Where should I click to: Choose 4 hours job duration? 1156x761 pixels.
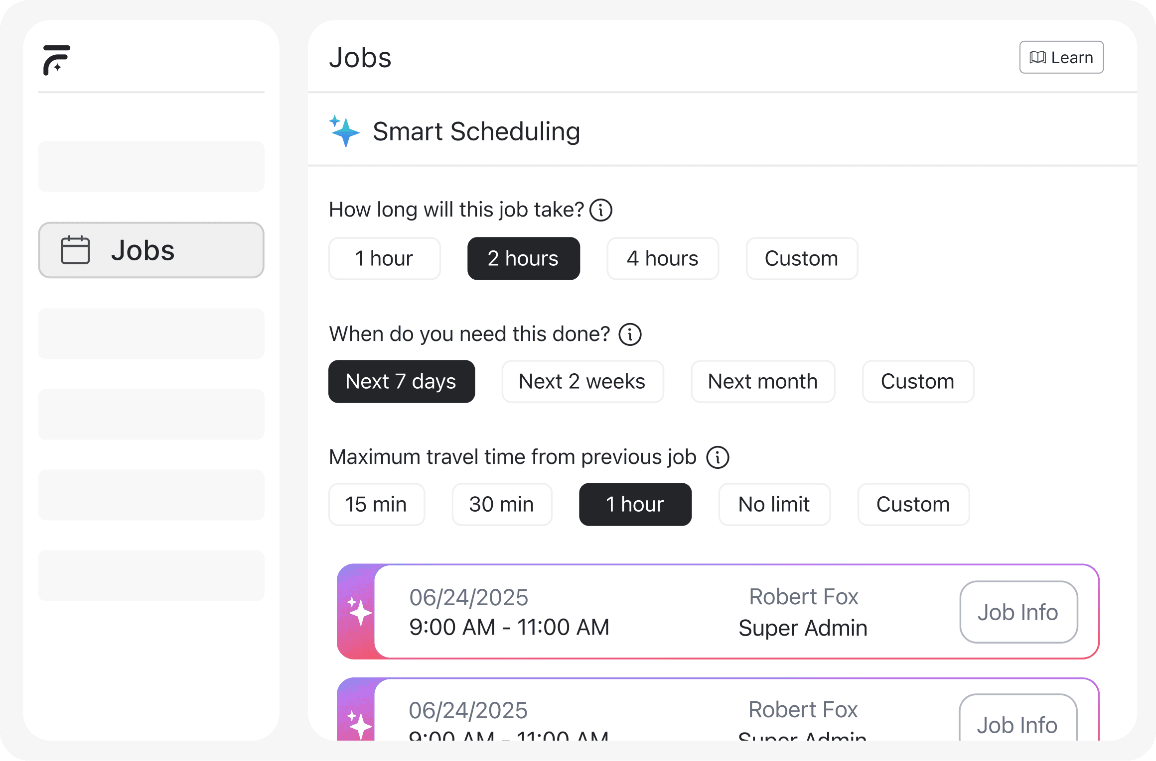coord(662,259)
